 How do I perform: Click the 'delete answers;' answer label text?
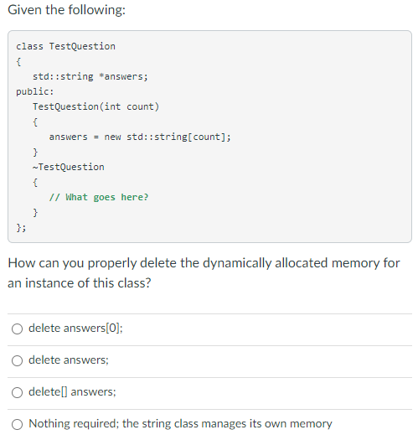[x=69, y=360]
